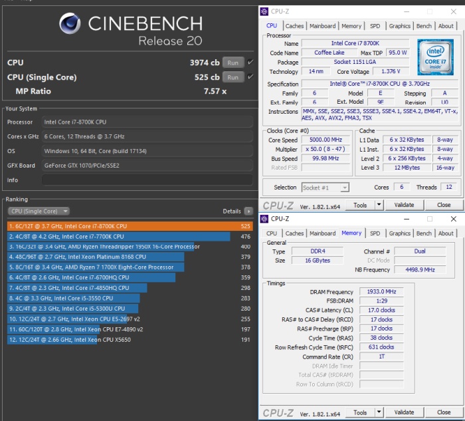Select the i5-5300U ranking row

[x=130, y=309]
